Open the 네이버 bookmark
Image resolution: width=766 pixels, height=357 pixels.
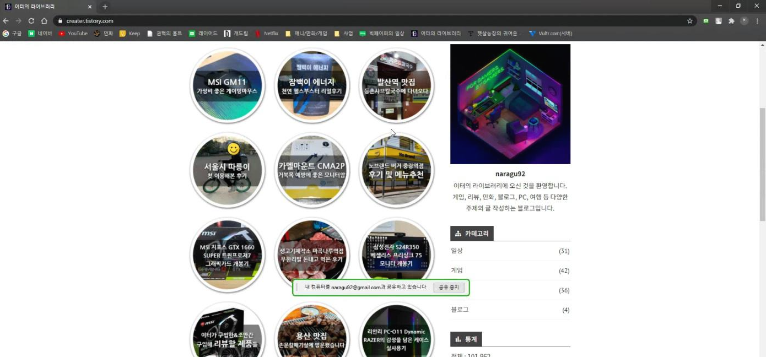(x=40, y=34)
